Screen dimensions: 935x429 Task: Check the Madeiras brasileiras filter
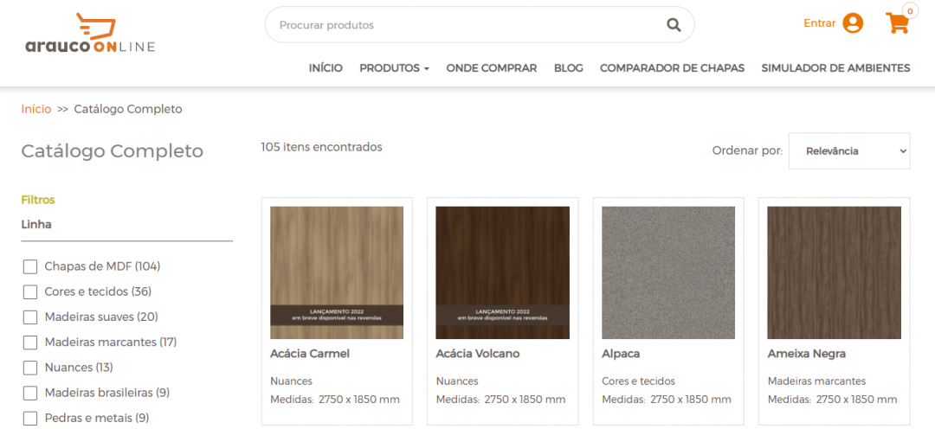[30, 394]
